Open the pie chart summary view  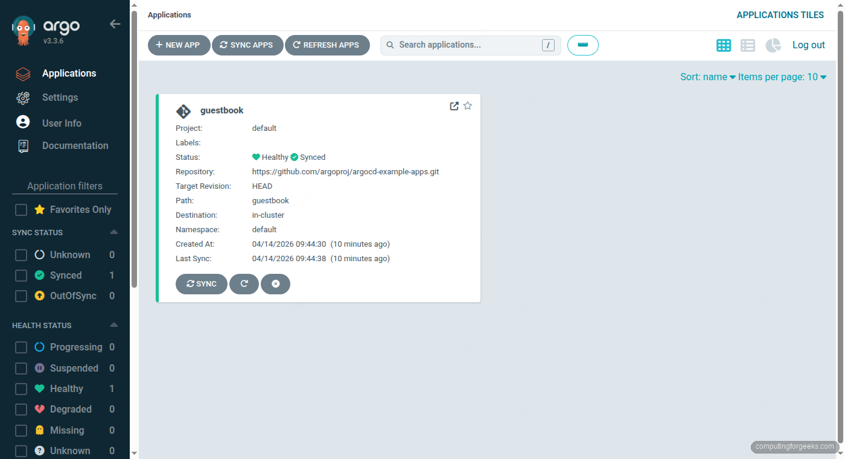pos(773,45)
